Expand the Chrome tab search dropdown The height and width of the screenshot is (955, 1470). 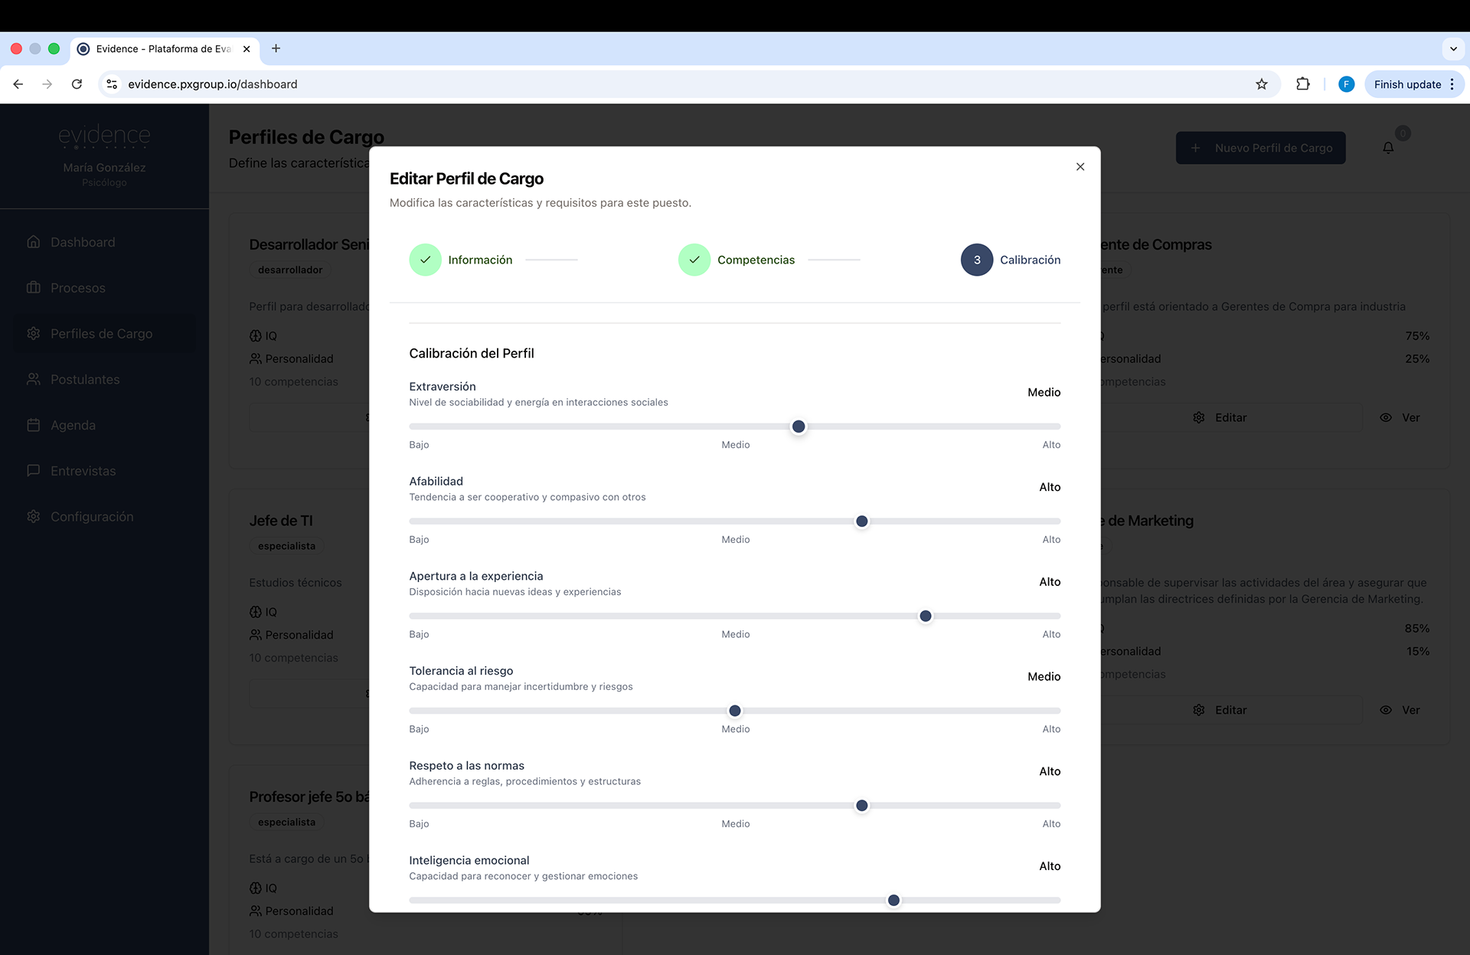point(1452,49)
